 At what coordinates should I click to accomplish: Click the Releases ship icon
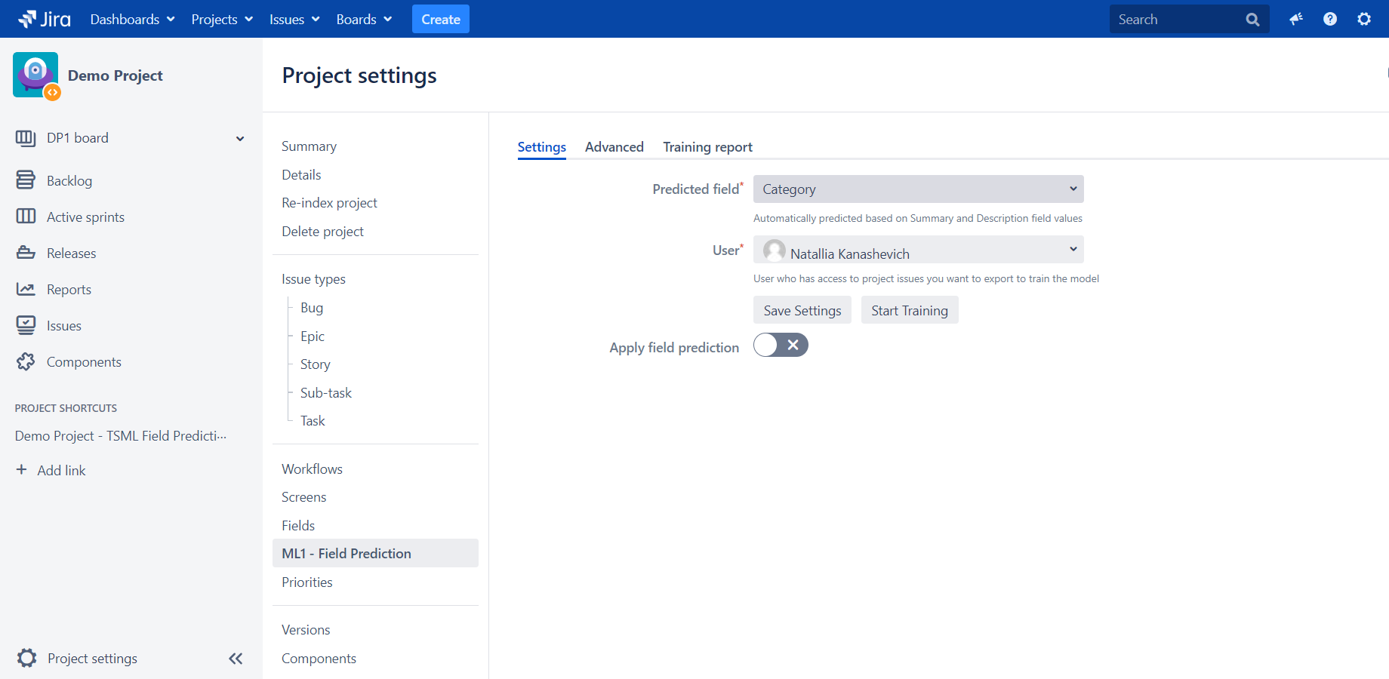pyautogui.click(x=26, y=253)
